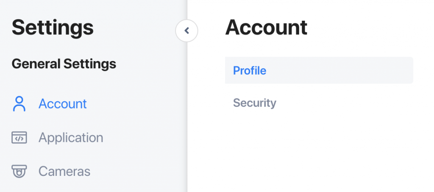This screenshot has height=192, width=434.
Task: Open the Account settings label
Action: (63, 104)
